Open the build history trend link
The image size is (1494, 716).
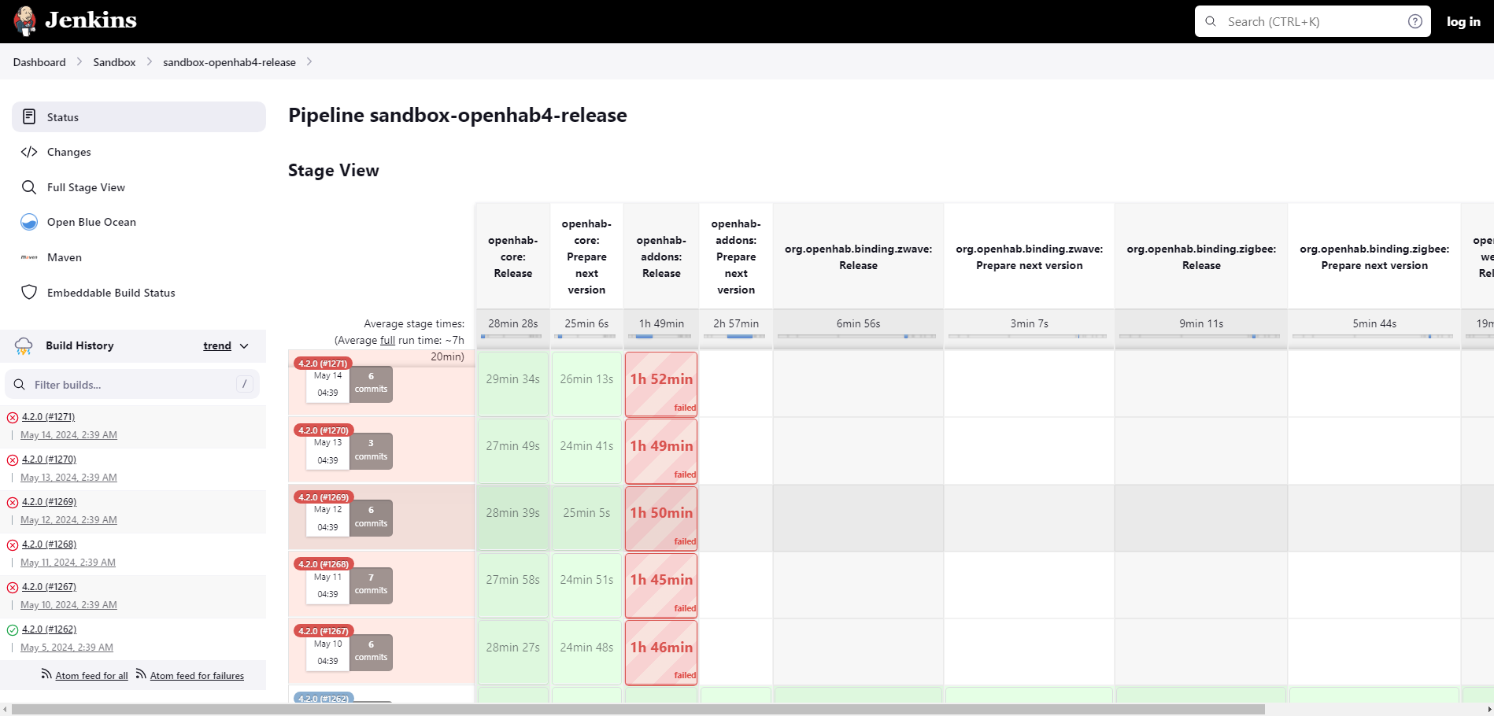(x=217, y=345)
